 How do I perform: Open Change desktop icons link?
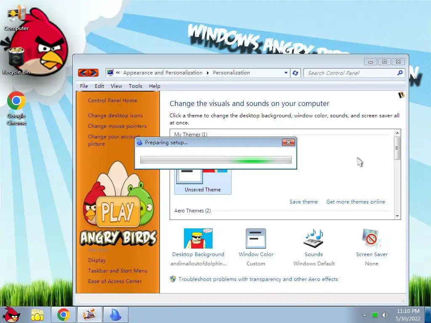point(115,115)
